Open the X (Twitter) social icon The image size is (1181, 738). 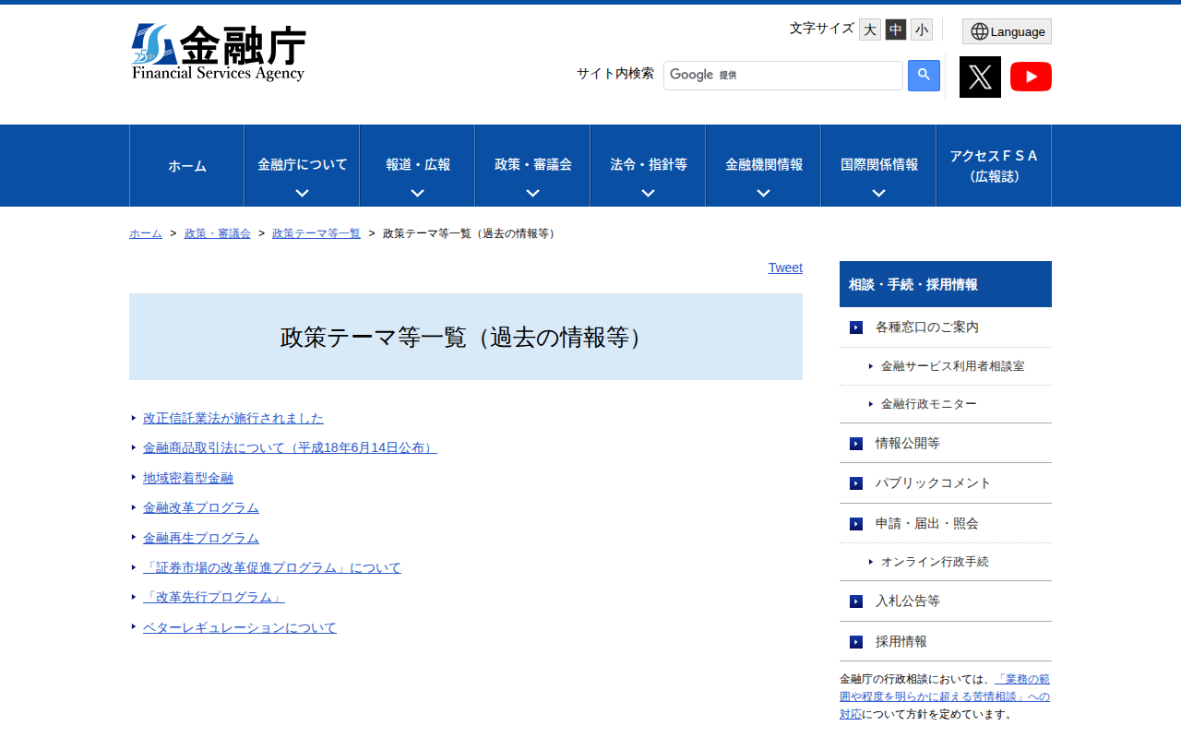(980, 77)
